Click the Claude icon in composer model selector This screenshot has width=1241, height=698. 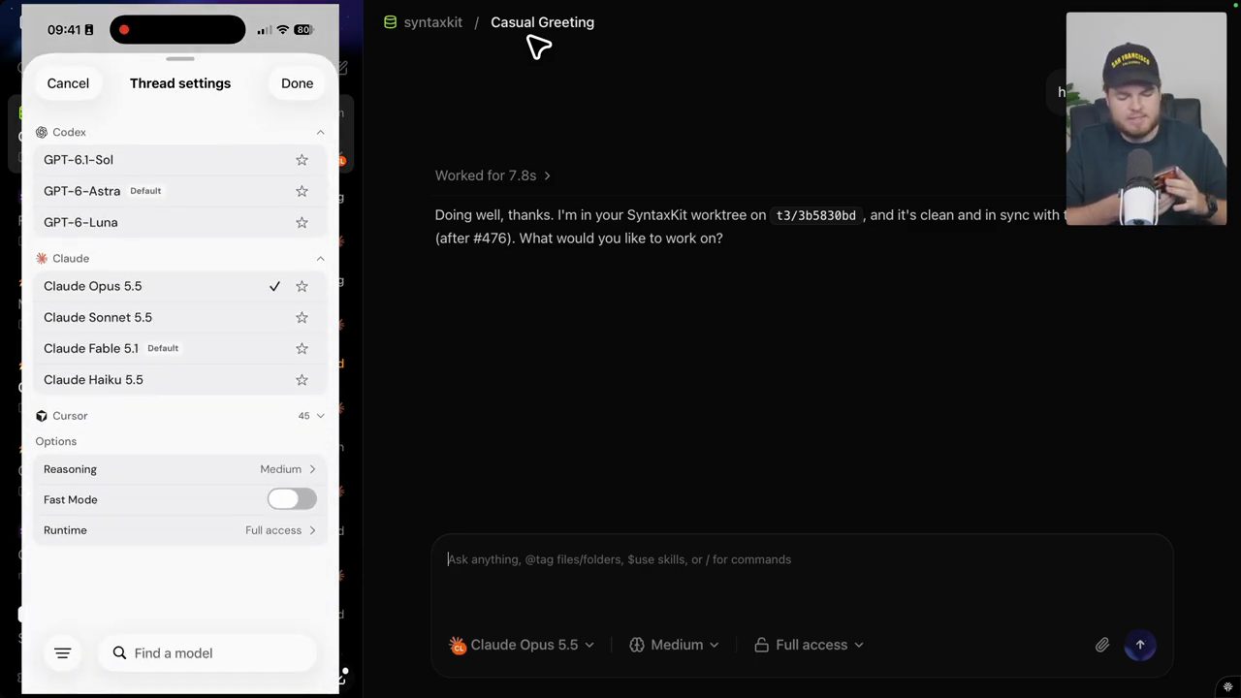[458, 645]
